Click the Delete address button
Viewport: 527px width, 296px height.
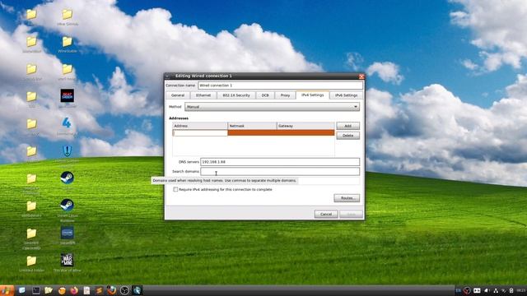(x=347, y=136)
